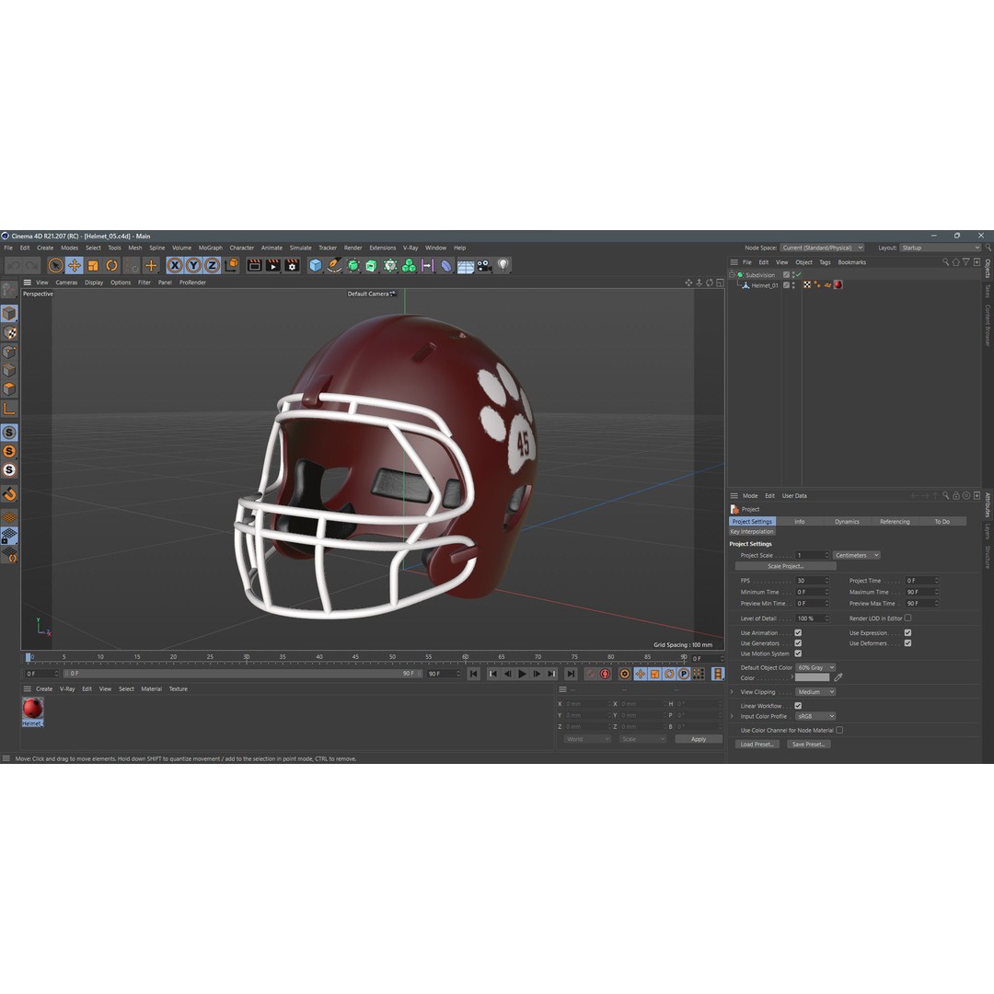The image size is (994, 994).
Task: Click the Render Settings gear icon
Action: (293, 265)
